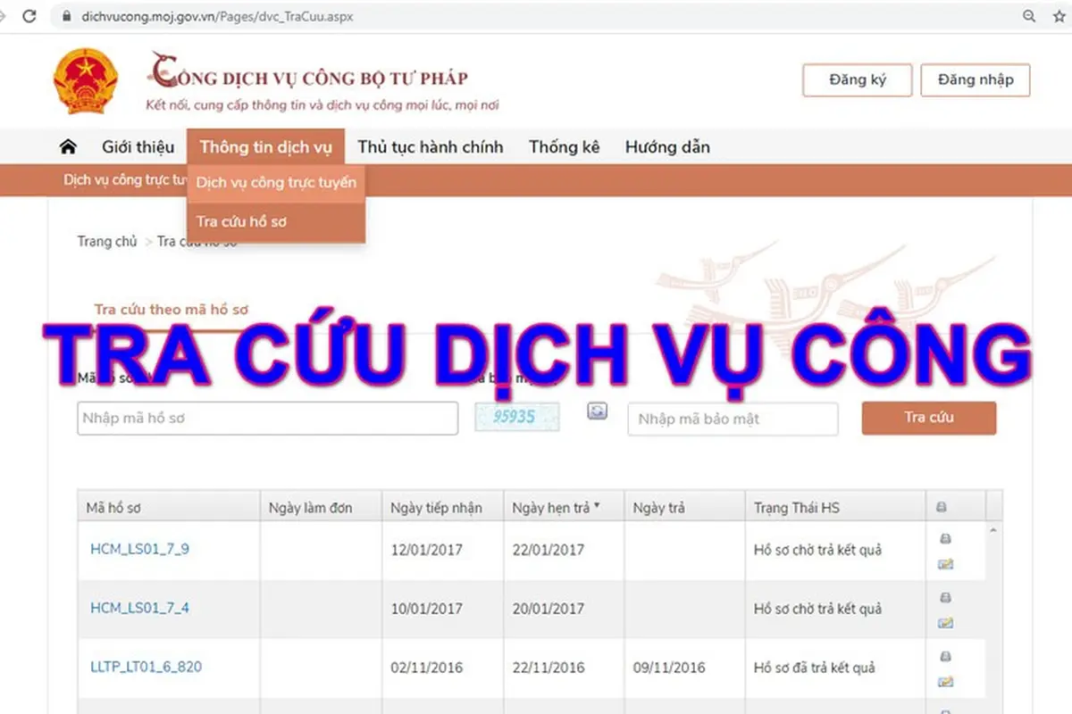
Task: Click date cell 09/11/2016
Action: tap(670, 668)
